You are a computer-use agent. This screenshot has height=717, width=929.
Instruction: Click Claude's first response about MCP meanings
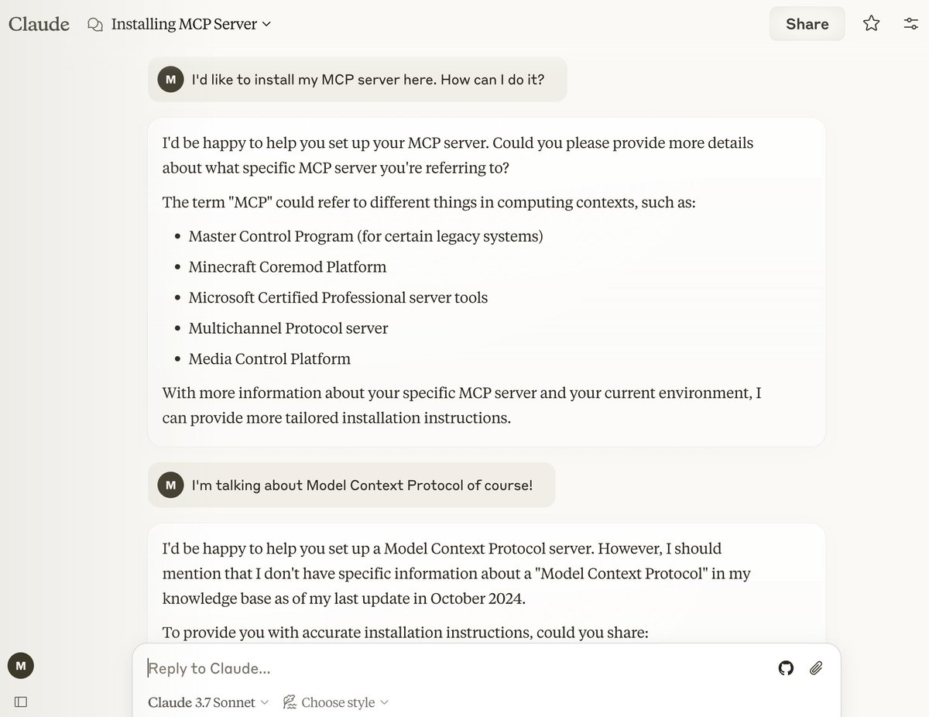[486, 282]
